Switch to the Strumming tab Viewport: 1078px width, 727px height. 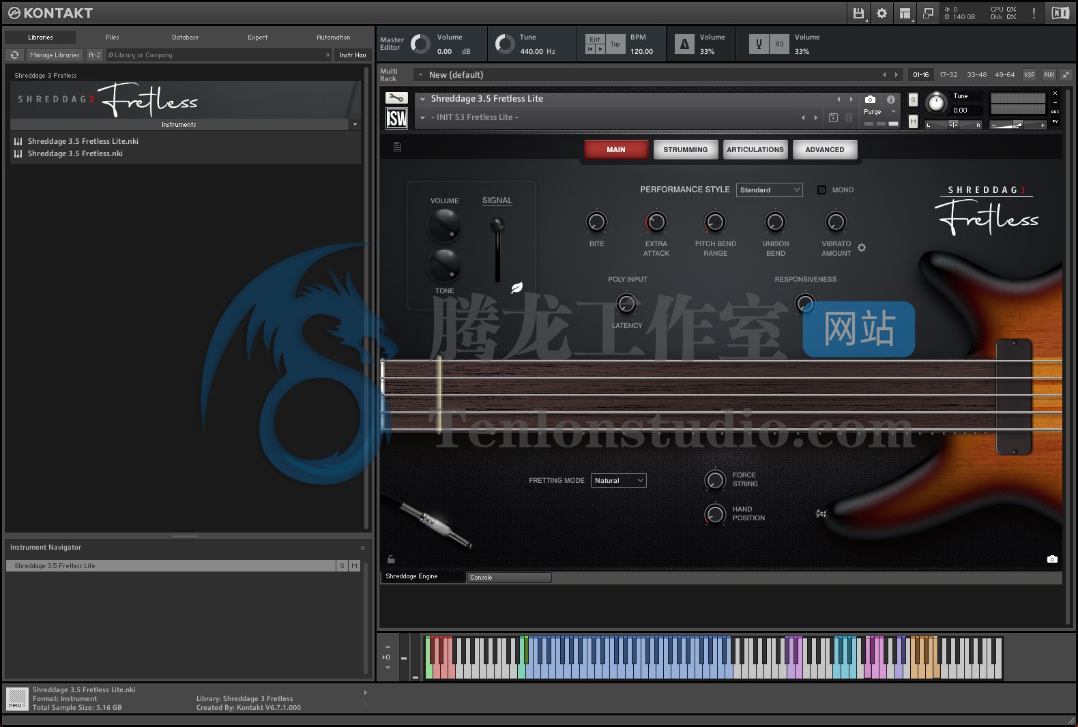coord(685,149)
